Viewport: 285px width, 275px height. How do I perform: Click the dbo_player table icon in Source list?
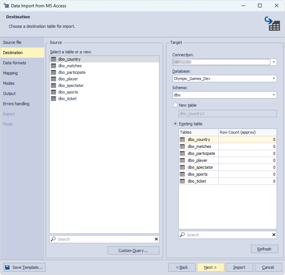pyautogui.click(x=53, y=79)
